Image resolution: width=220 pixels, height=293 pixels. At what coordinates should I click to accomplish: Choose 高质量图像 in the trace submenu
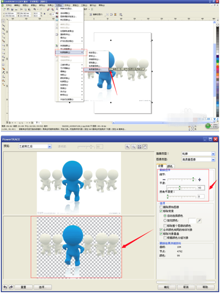click(96, 70)
